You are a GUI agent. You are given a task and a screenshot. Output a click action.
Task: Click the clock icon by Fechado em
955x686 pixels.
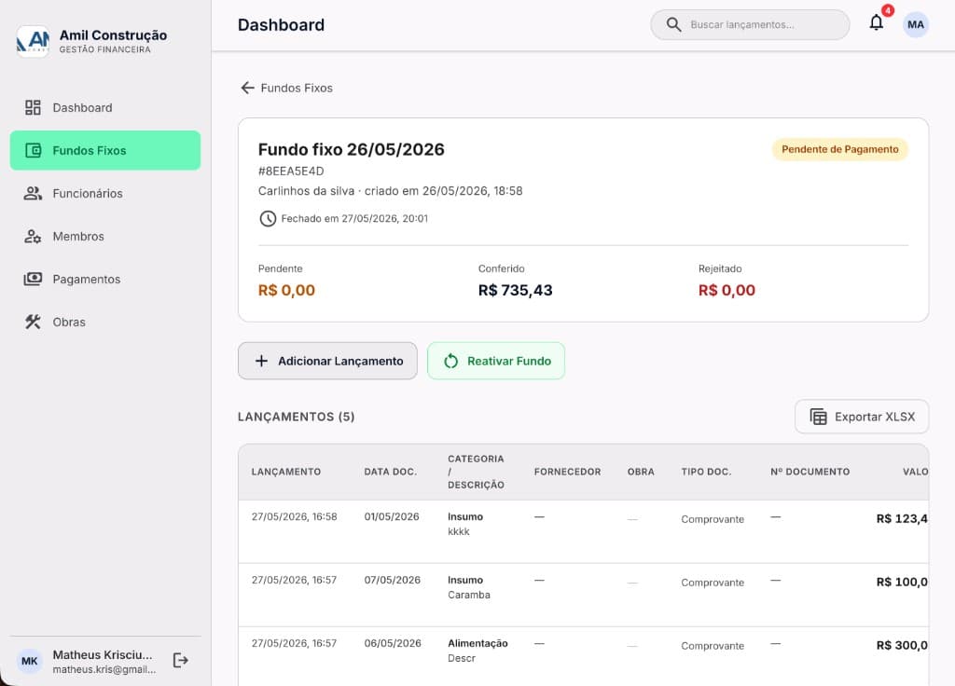pos(268,218)
